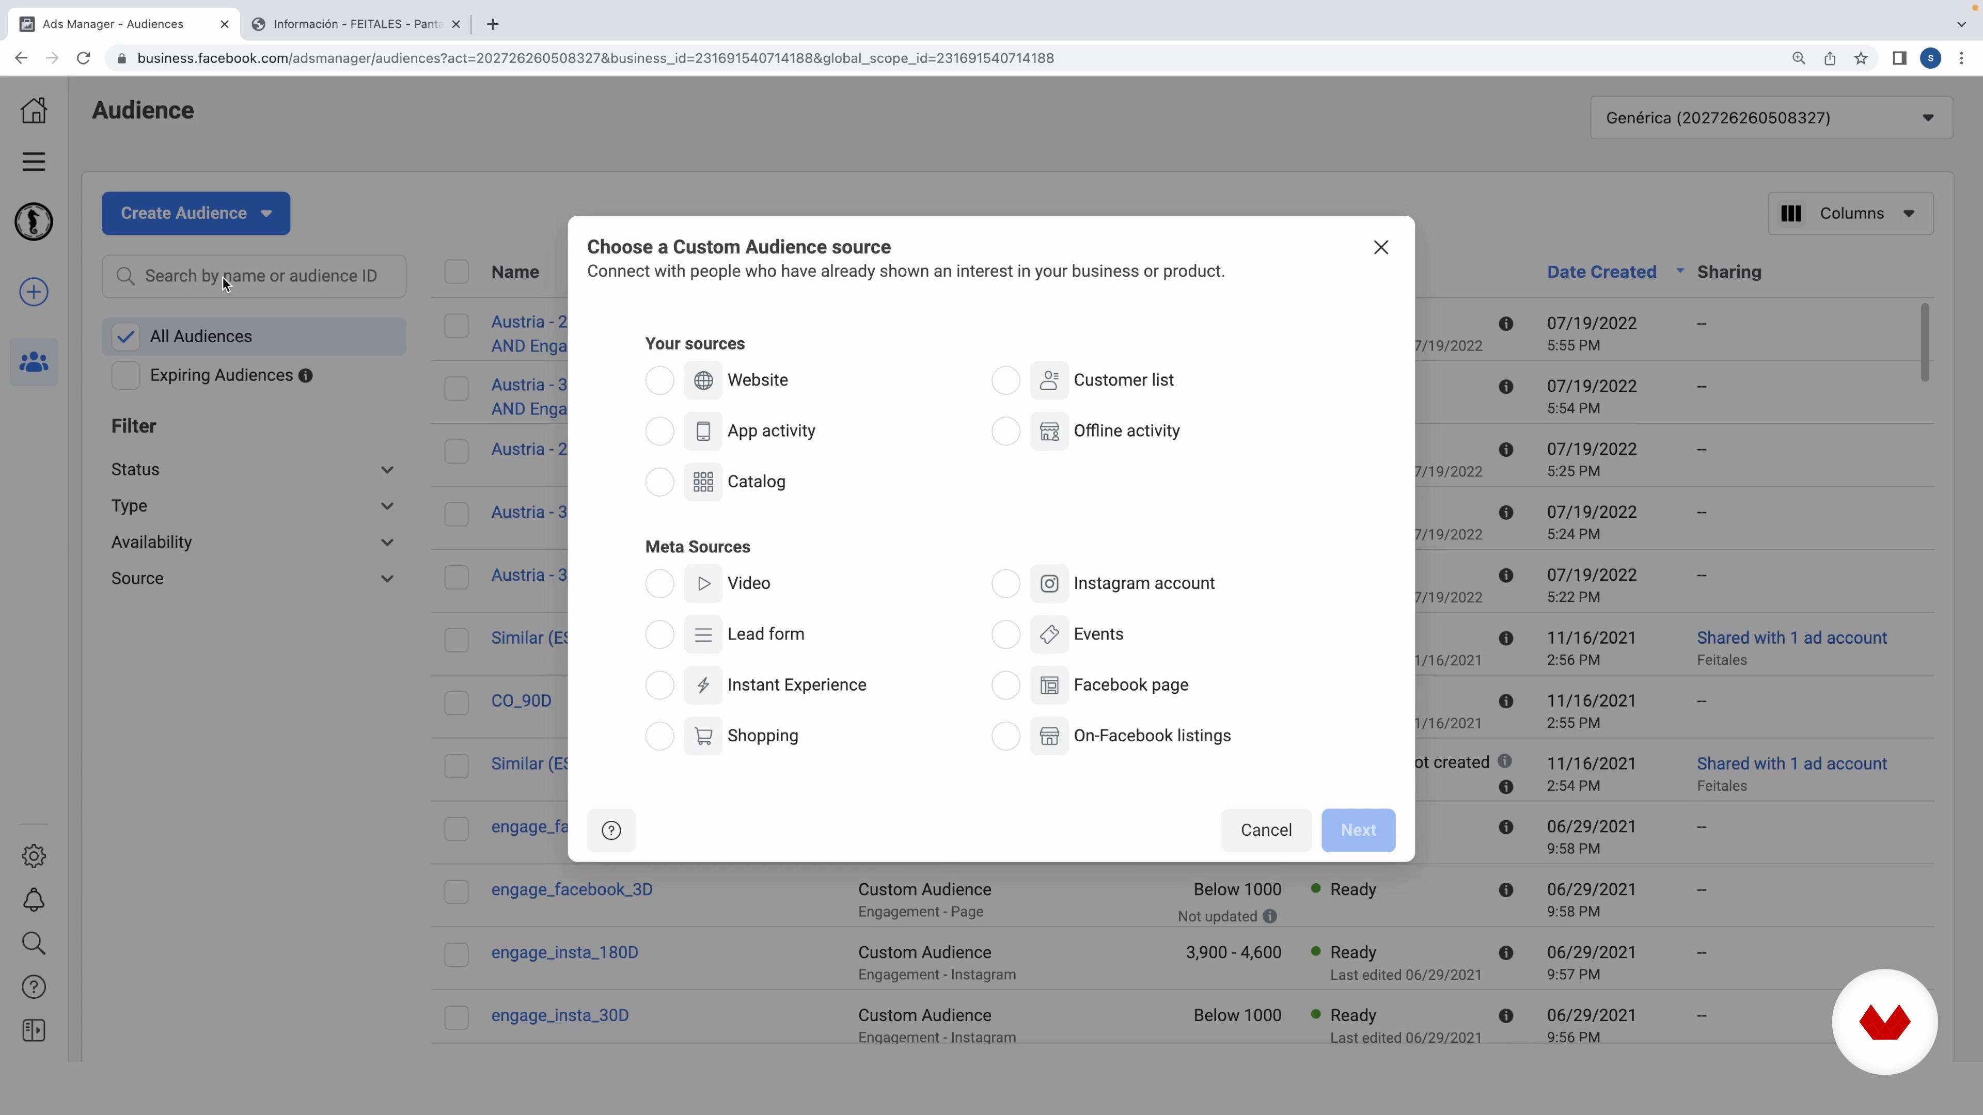The image size is (1983, 1115).
Task: Enable the Expiring Audiences checkbox
Action: point(125,375)
